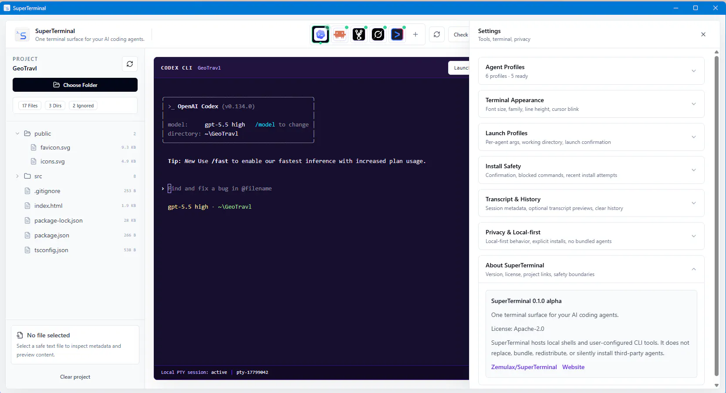726x393 pixels.
Task: Click the 'Local PTY session: active' status
Action: (x=194, y=372)
